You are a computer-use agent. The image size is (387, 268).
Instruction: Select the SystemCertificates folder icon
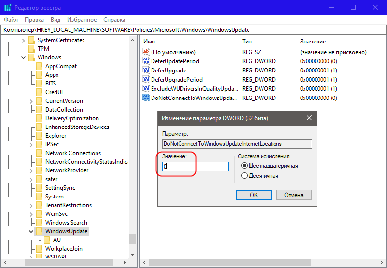pyautogui.click(x=31, y=40)
